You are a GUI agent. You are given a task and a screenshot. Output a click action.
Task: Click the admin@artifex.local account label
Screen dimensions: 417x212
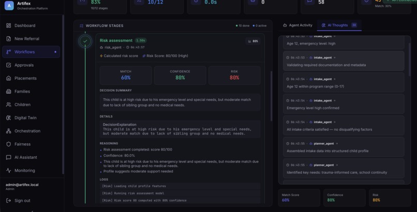pos(22,185)
